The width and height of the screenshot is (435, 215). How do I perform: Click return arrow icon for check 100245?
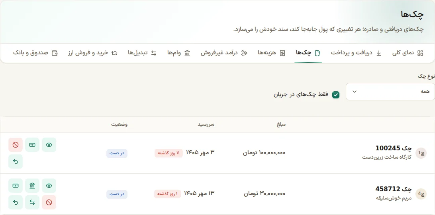point(16,161)
